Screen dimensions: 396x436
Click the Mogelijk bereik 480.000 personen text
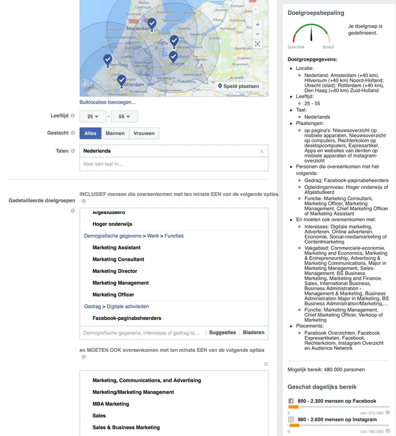326,370
